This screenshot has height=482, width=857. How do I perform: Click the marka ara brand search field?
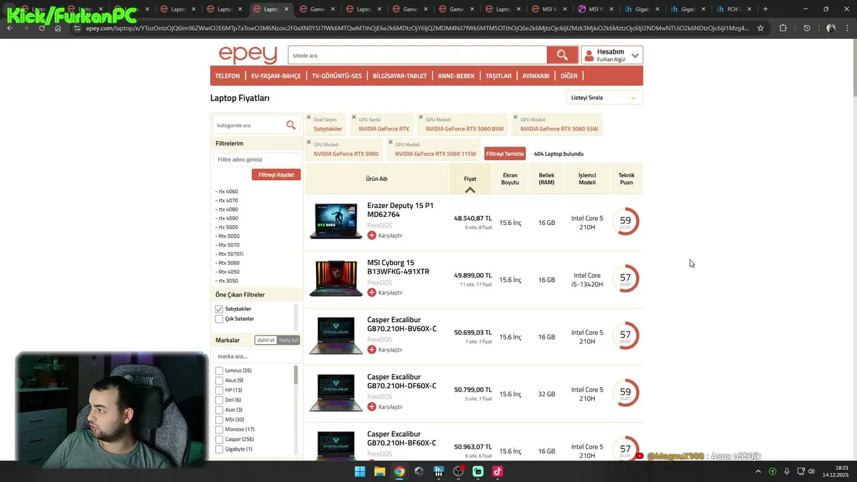(256, 356)
